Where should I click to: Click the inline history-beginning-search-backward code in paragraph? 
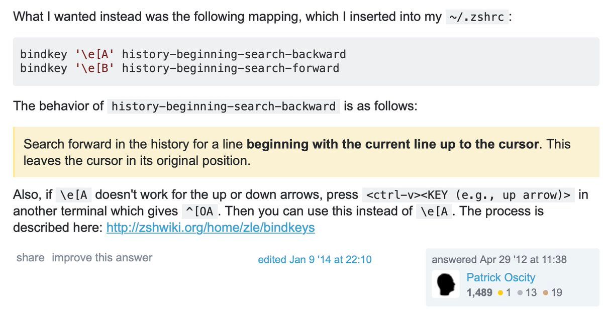[223, 107]
